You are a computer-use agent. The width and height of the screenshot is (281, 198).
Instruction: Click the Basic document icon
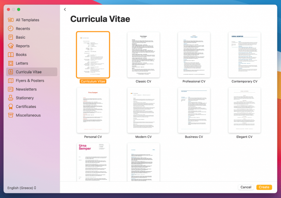(11, 37)
